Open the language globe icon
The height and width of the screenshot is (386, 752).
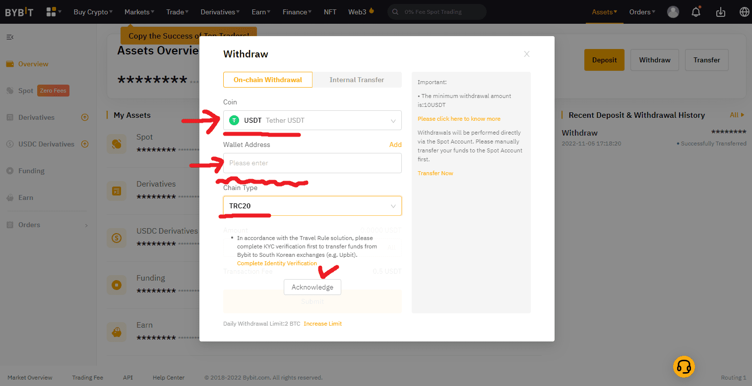(x=744, y=12)
